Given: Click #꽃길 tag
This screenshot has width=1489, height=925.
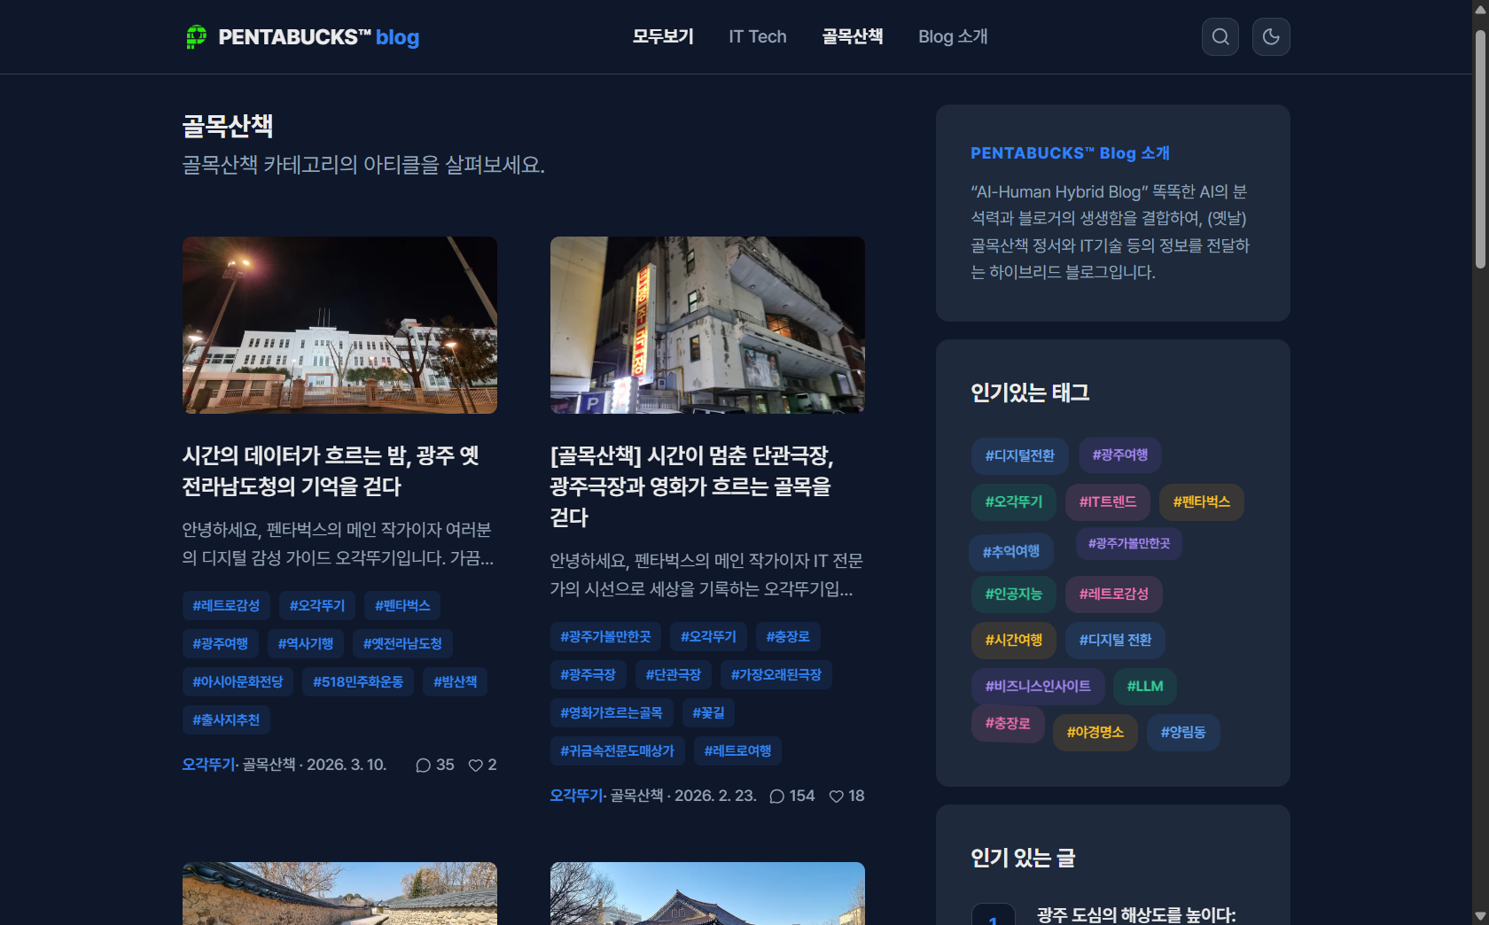Looking at the screenshot, I should [708, 712].
